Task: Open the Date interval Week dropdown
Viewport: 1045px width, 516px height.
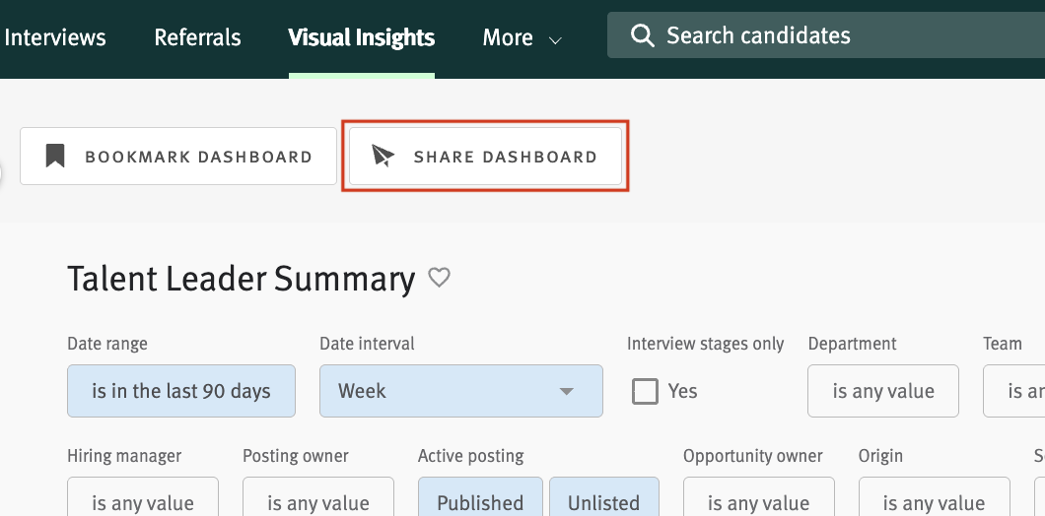Action: point(461,391)
